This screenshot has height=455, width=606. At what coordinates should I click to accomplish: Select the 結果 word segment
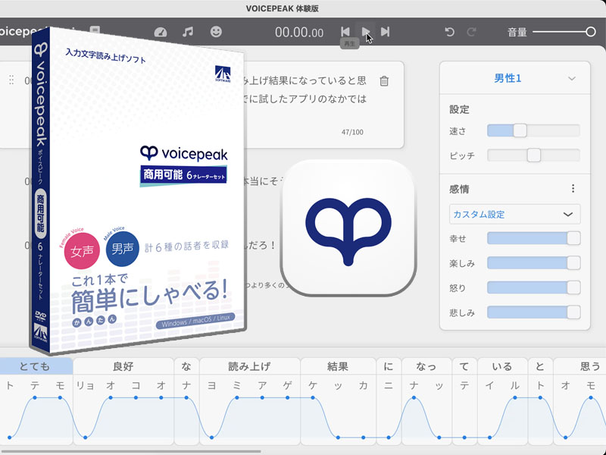click(x=338, y=366)
